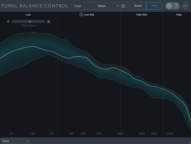
Task: Click the 400 Hz frequency label
Action: click(x=71, y=134)
